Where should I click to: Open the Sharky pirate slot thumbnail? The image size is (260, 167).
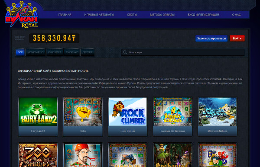point(83,155)
